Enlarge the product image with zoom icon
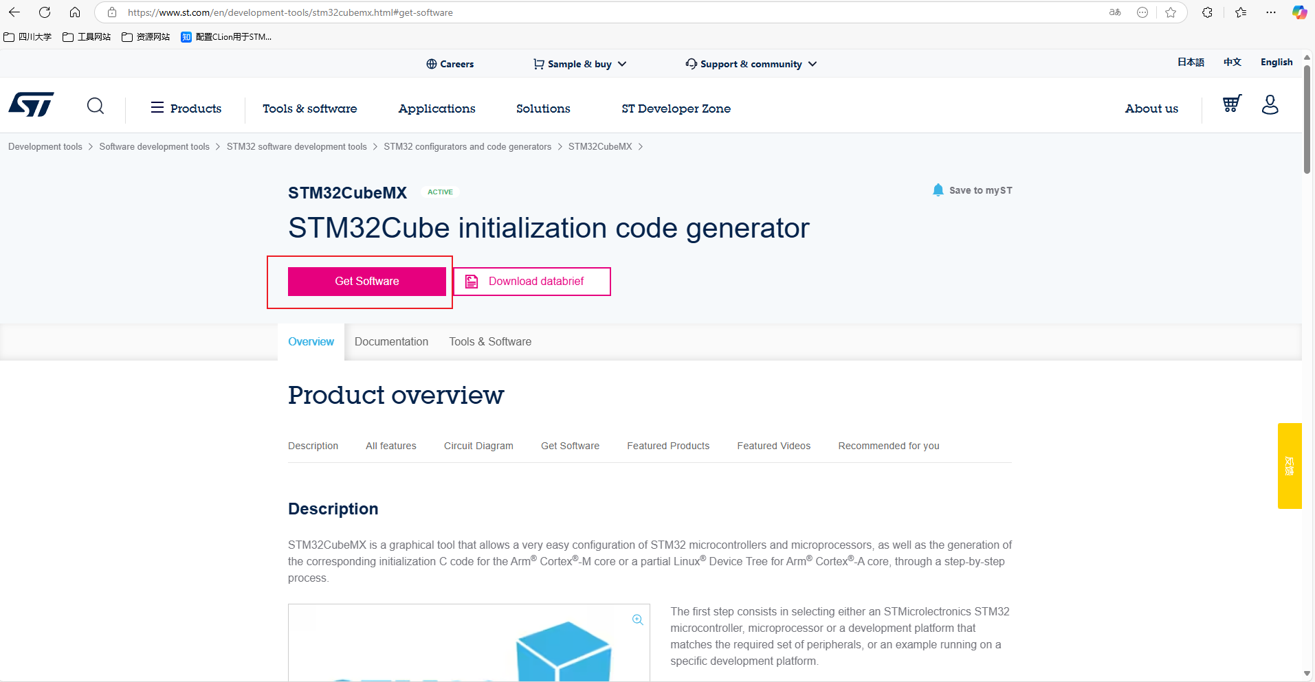Viewport: 1315px width, 682px height. point(638,620)
